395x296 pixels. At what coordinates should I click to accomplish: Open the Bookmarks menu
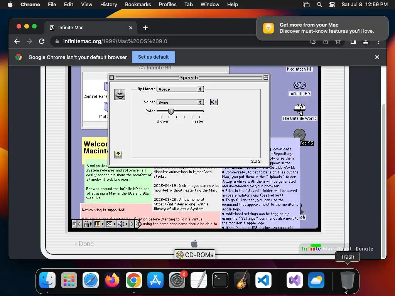[138, 5]
